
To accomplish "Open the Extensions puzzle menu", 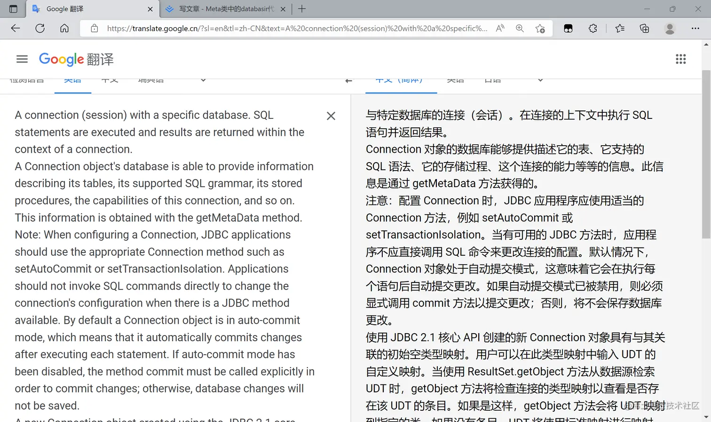I will coord(593,28).
